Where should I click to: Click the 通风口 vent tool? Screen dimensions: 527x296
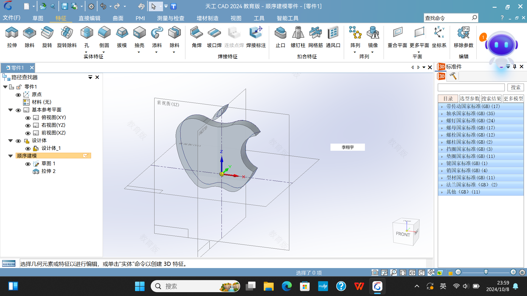[333, 37]
